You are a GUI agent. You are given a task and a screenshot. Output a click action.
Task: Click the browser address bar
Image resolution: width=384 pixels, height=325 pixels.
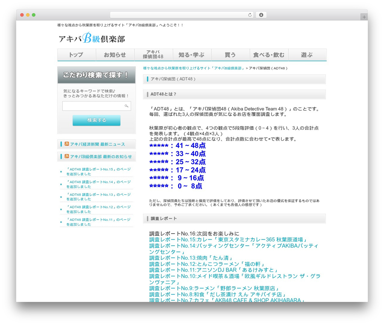point(182,15)
